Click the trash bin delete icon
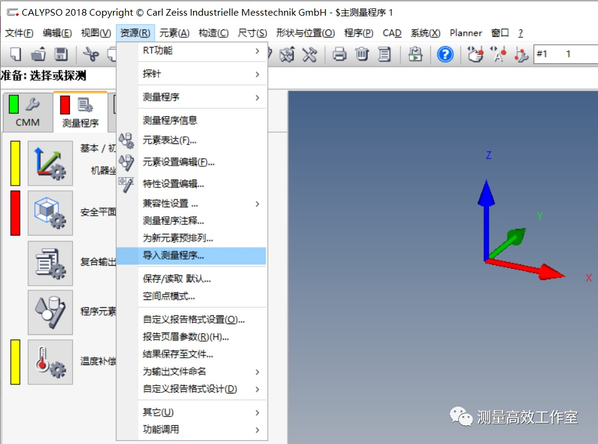The image size is (598, 444). [x=362, y=54]
